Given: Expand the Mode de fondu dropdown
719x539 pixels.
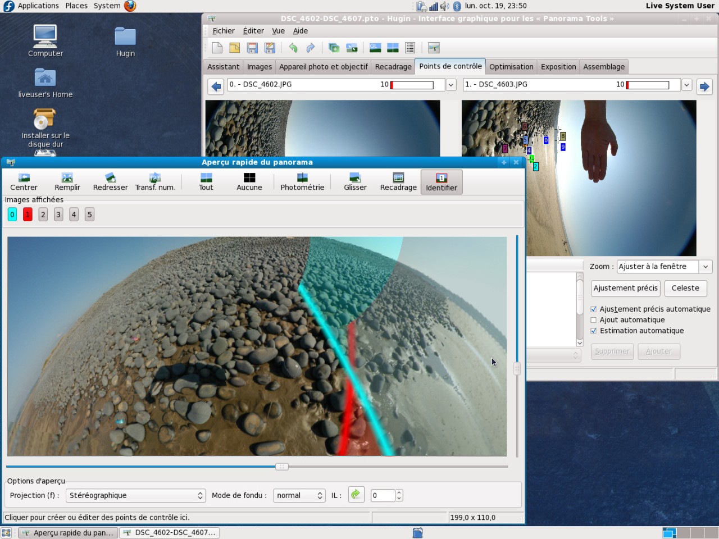Looking at the screenshot, I should click(299, 495).
